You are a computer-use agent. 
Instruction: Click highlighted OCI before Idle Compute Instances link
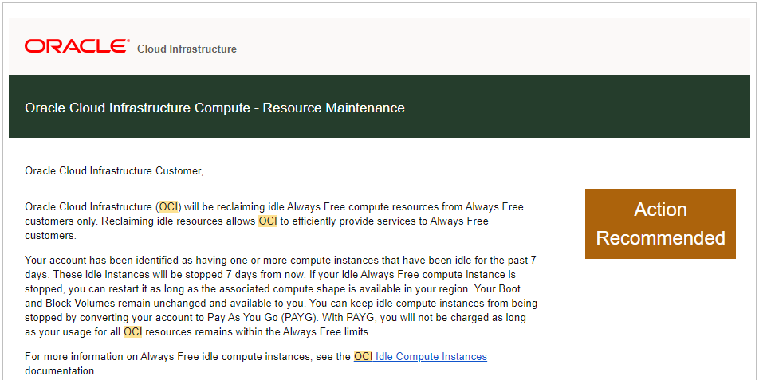coord(363,356)
